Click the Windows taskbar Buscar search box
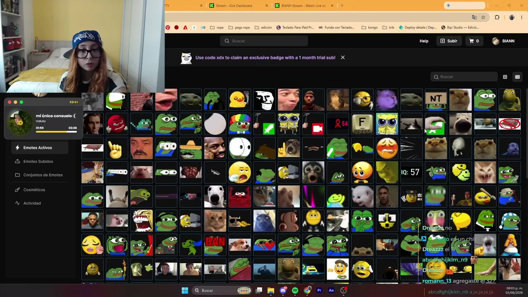Image resolution: width=528 pixels, height=297 pixels. click(x=222, y=290)
